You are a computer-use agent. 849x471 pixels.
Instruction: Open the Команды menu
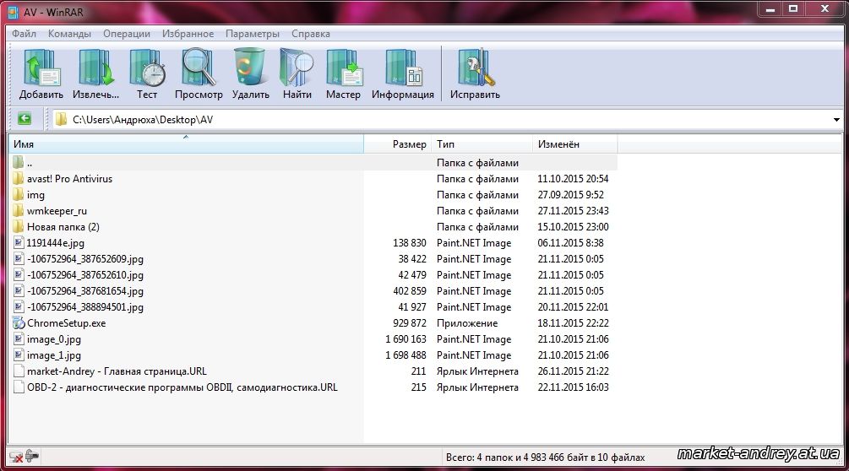(x=69, y=34)
